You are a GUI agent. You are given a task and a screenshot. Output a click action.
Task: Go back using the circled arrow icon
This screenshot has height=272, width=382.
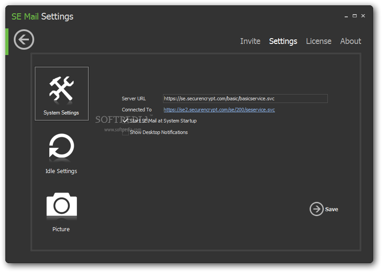[x=24, y=39]
